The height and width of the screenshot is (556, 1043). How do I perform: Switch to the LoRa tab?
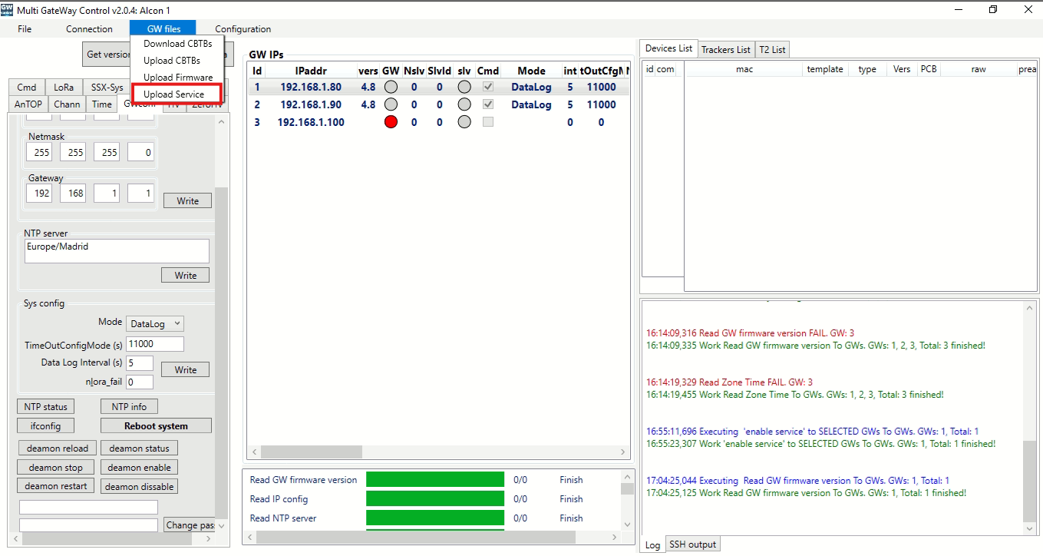point(64,88)
